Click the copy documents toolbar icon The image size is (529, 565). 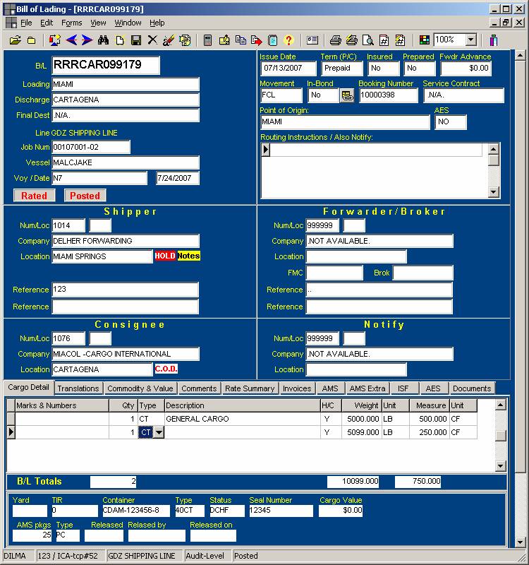241,40
